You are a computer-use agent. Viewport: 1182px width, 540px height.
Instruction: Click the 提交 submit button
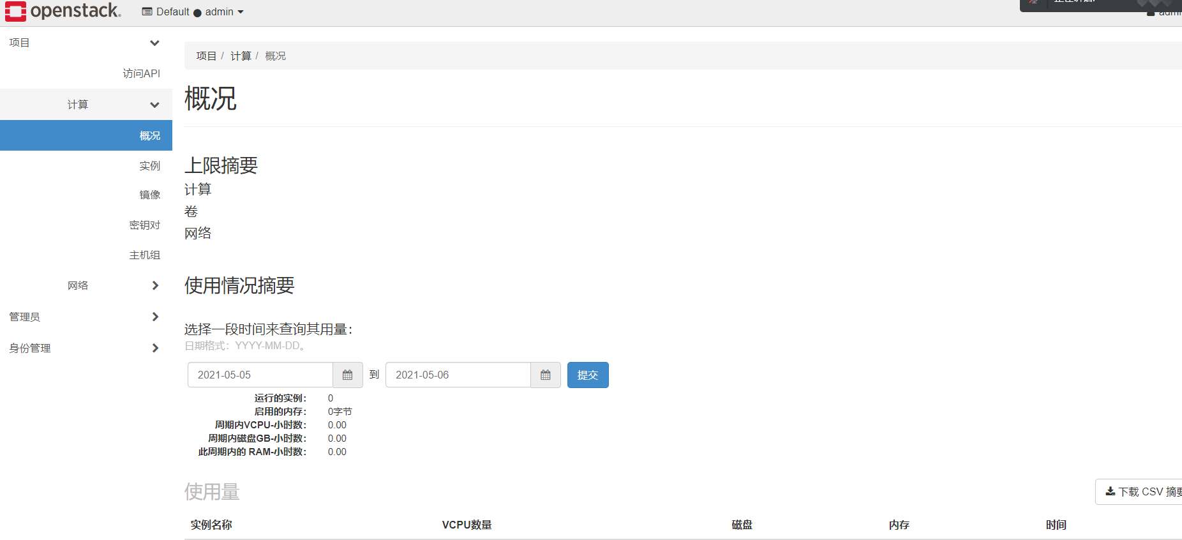coord(588,375)
